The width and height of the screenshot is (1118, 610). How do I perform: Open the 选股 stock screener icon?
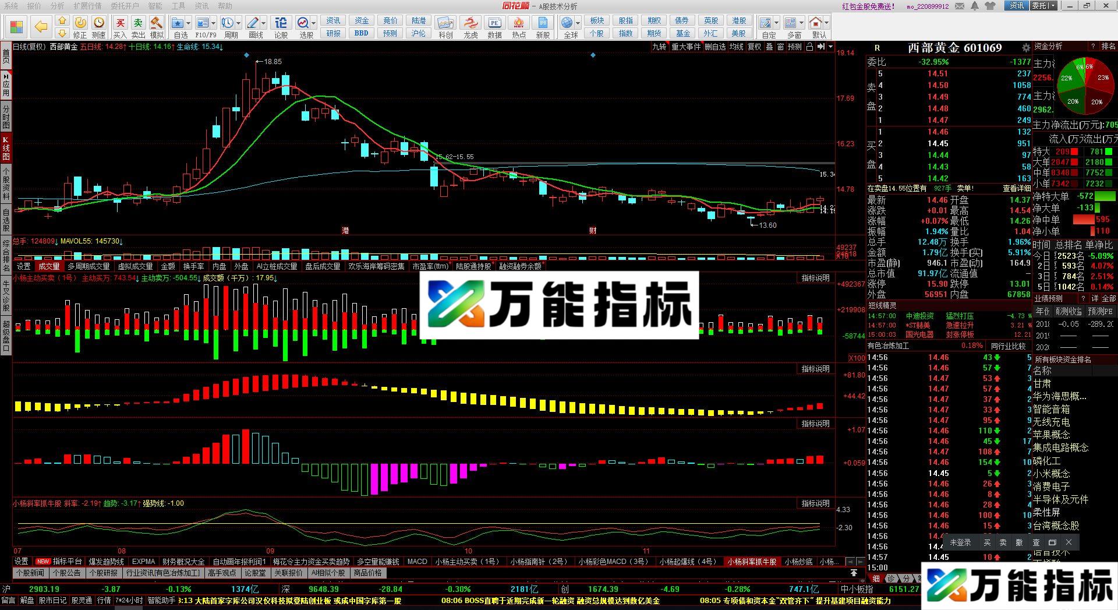[303, 22]
